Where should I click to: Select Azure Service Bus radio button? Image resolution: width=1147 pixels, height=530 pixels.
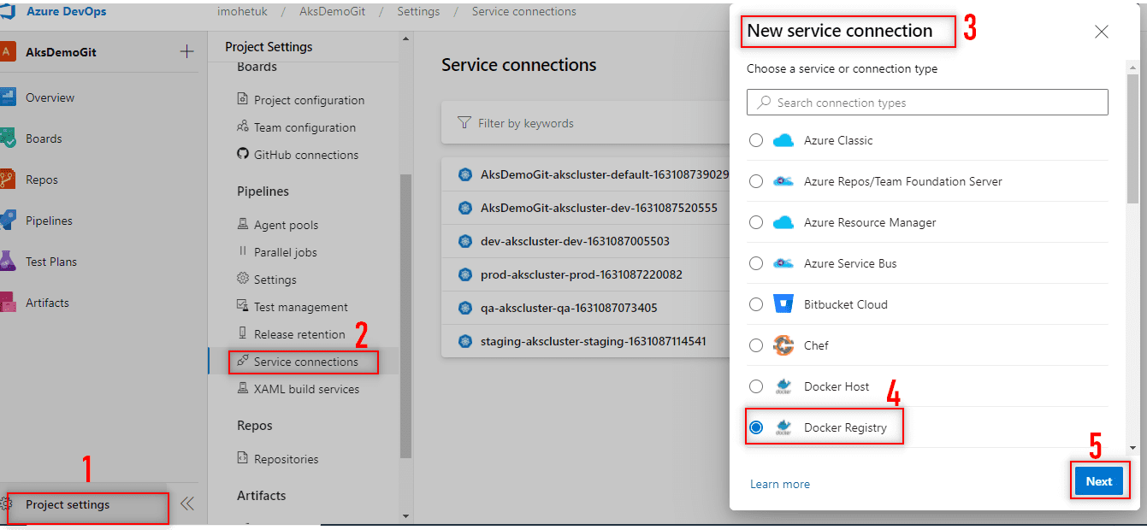756,263
